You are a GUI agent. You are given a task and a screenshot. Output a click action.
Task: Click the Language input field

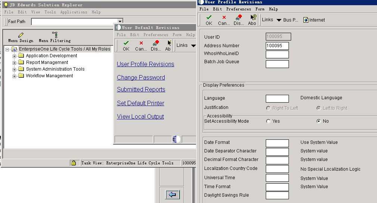(277, 99)
